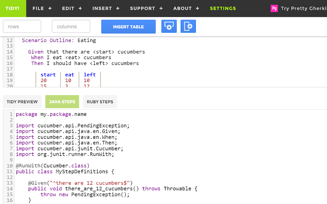The height and width of the screenshot is (204, 327).
Task: Click the 'package my.package.name' line
Action: tap(51, 114)
